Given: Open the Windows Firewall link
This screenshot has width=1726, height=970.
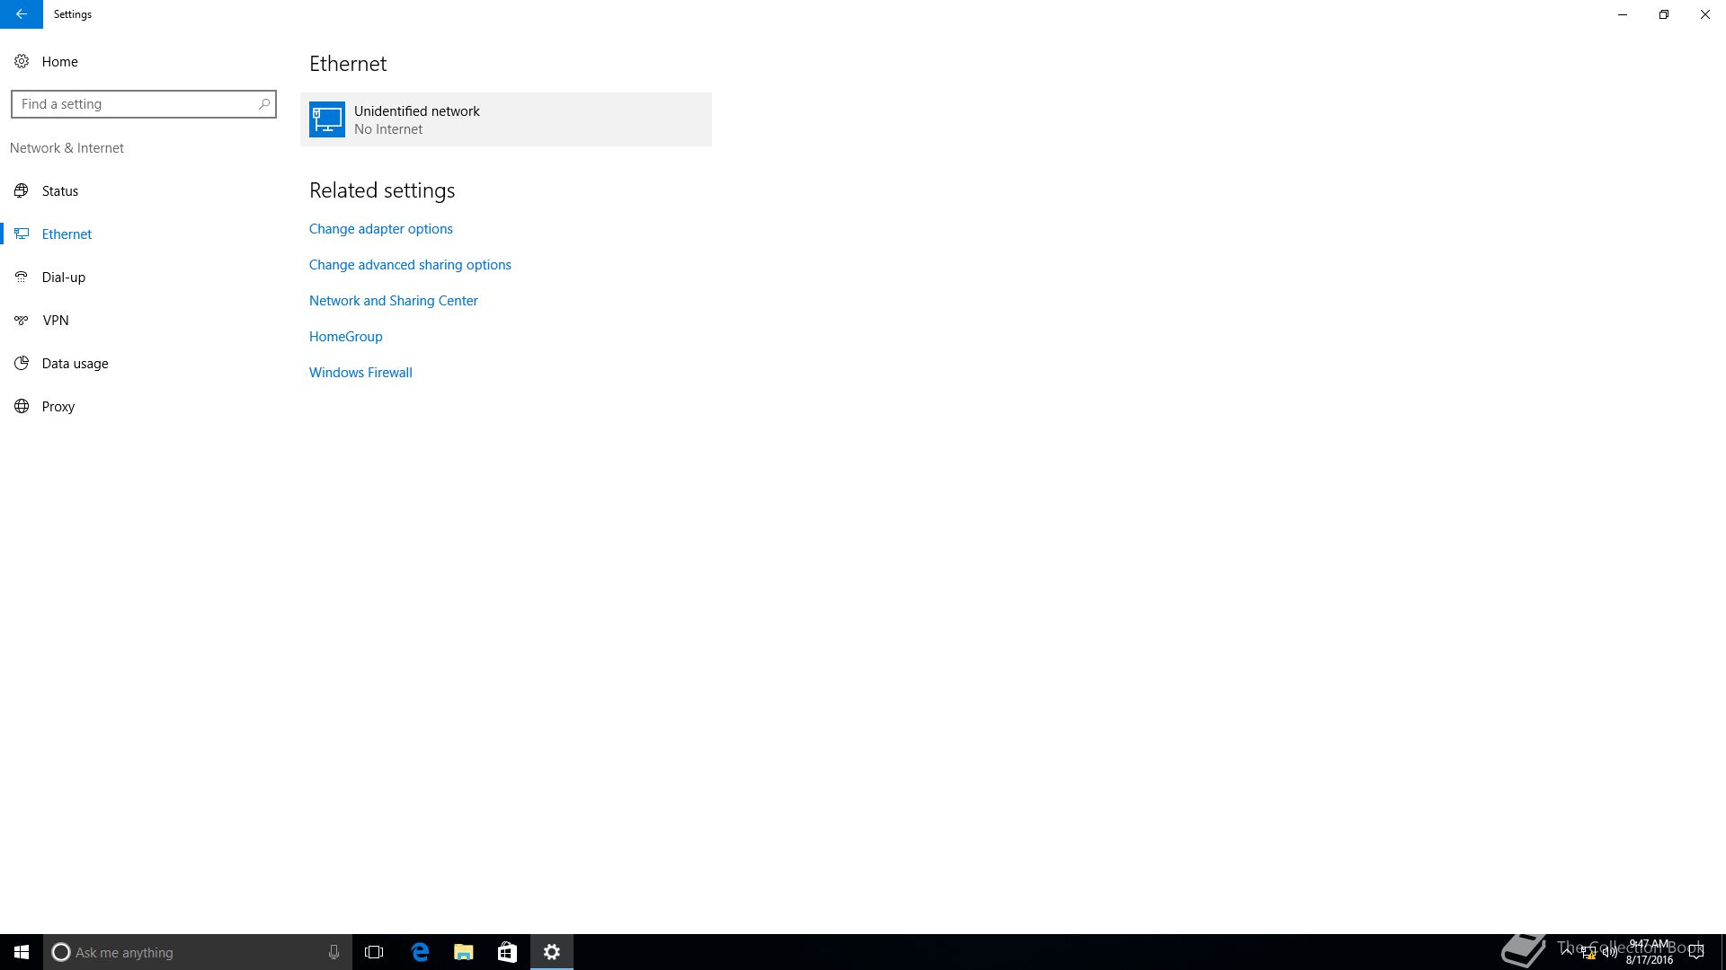Looking at the screenshot, I should (x=360, y=373).
